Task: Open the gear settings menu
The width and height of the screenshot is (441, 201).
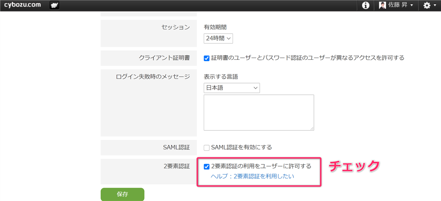Action: [429, 5]
